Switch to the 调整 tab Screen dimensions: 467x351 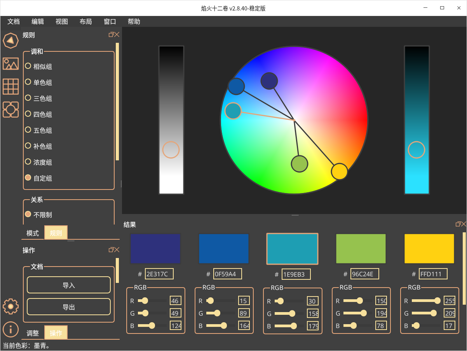click(x=33, y=333)
